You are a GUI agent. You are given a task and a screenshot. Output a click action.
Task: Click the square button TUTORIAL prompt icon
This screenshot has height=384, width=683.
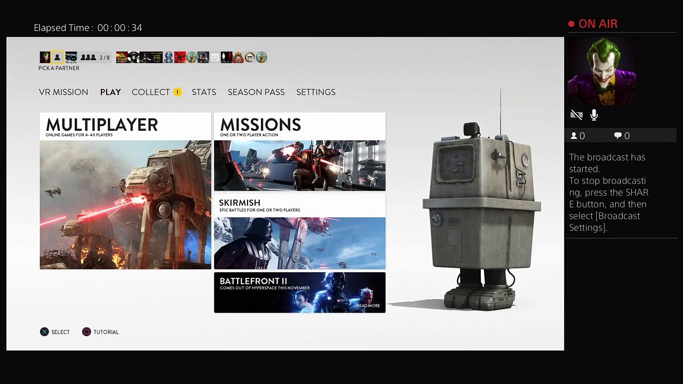pos(86,332)
